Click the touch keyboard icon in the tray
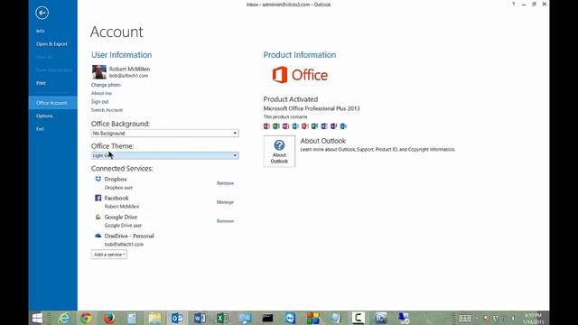 (x=465, y=318)
